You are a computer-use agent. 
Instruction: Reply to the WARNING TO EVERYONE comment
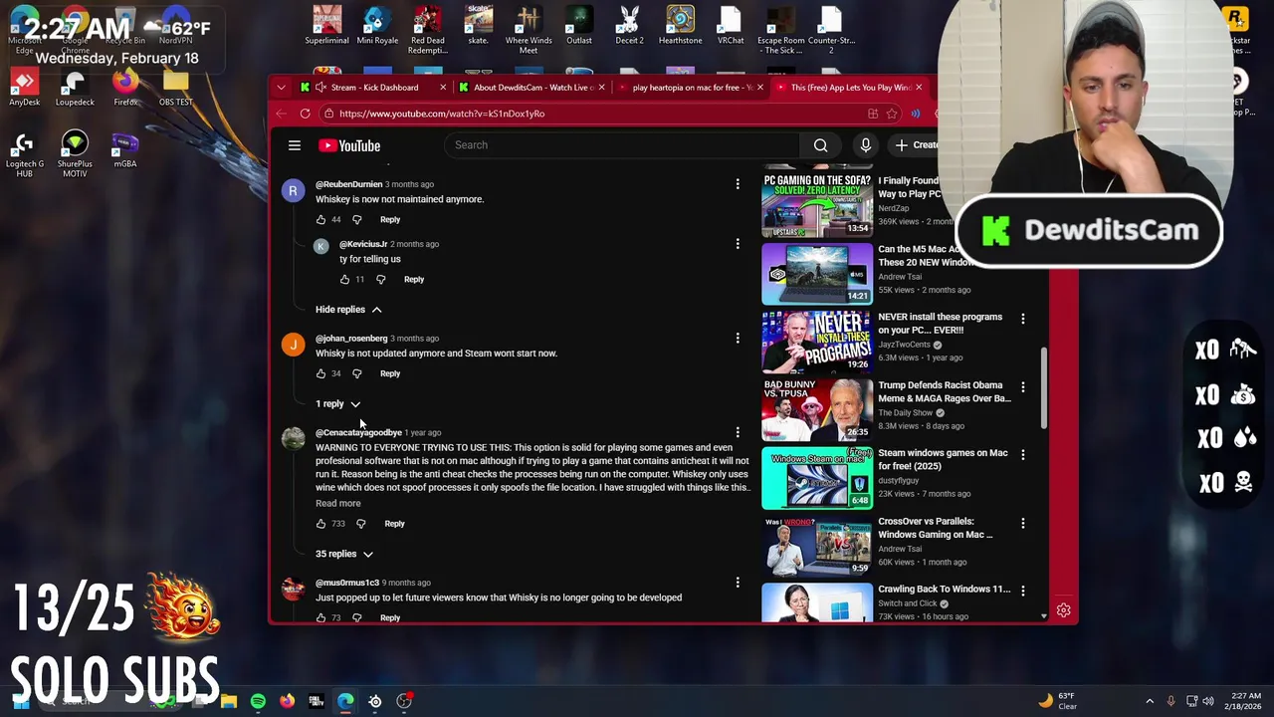click(x=394, y=523)
